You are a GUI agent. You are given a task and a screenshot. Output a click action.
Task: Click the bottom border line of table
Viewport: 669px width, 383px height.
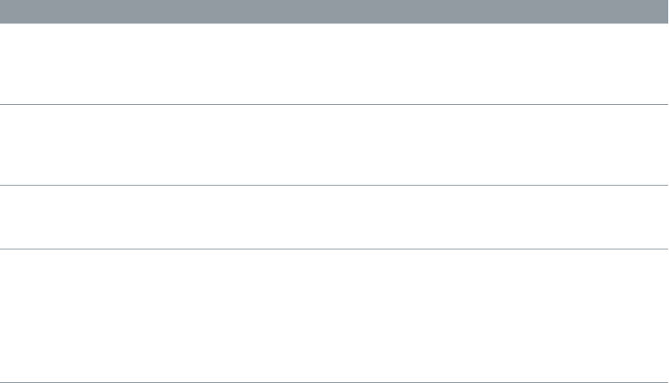[x=334, y=382]
